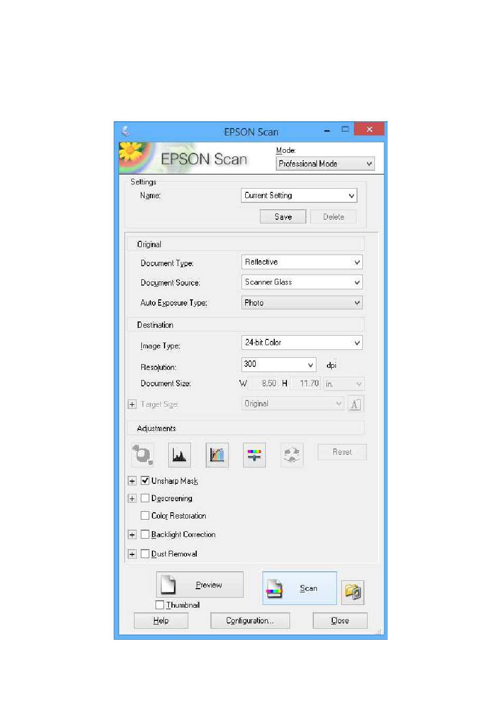Click the Delete settings button

(x=333, y=217)
